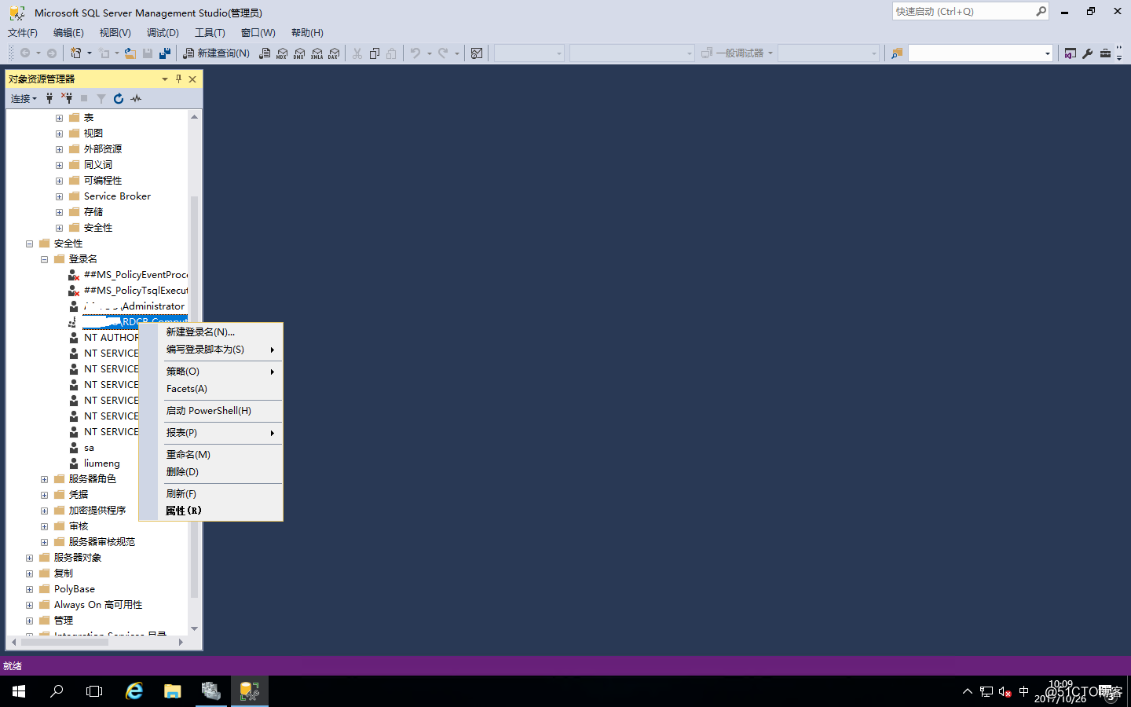1131x707 pixels.
Task: Expand the PolyBase node
Action: [x=29, y=589]
